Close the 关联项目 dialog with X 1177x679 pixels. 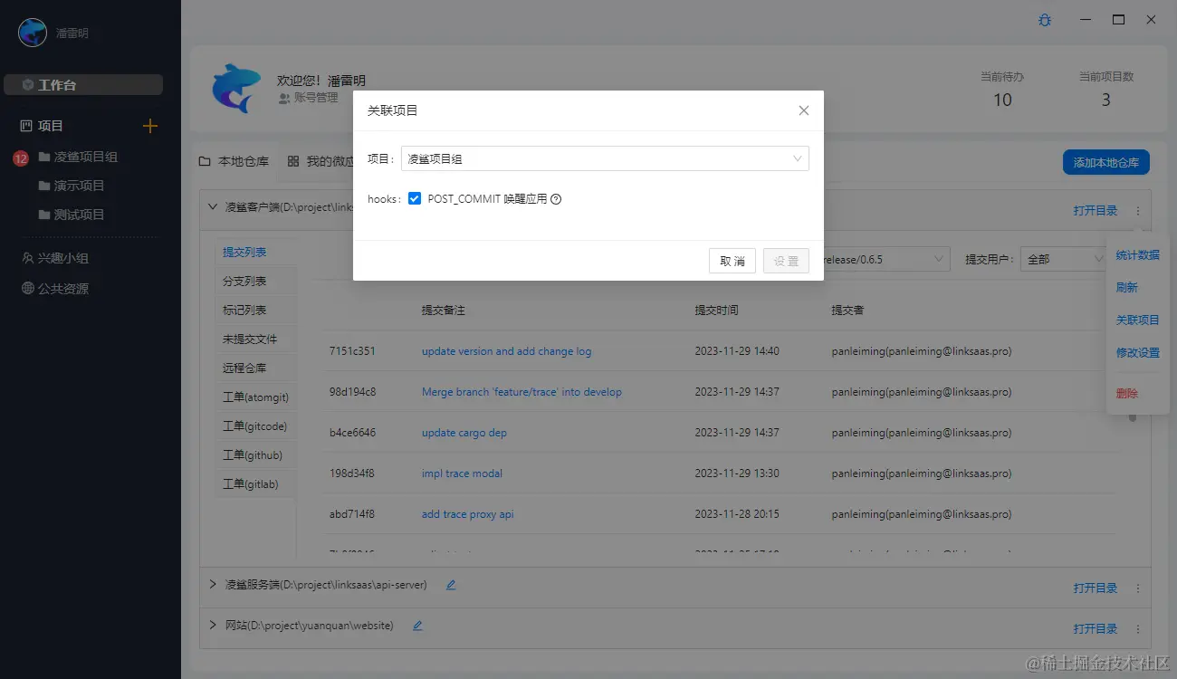click(x=803, y=110)
